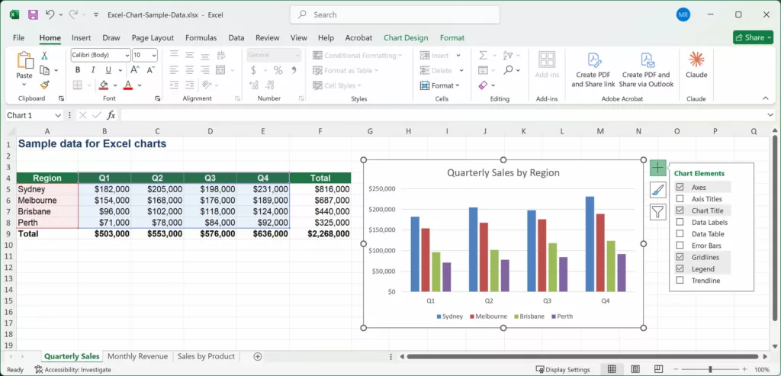Click the zoom slider in status bar
This screenshot has height=376, width=781.
click(x=710, y=370)
